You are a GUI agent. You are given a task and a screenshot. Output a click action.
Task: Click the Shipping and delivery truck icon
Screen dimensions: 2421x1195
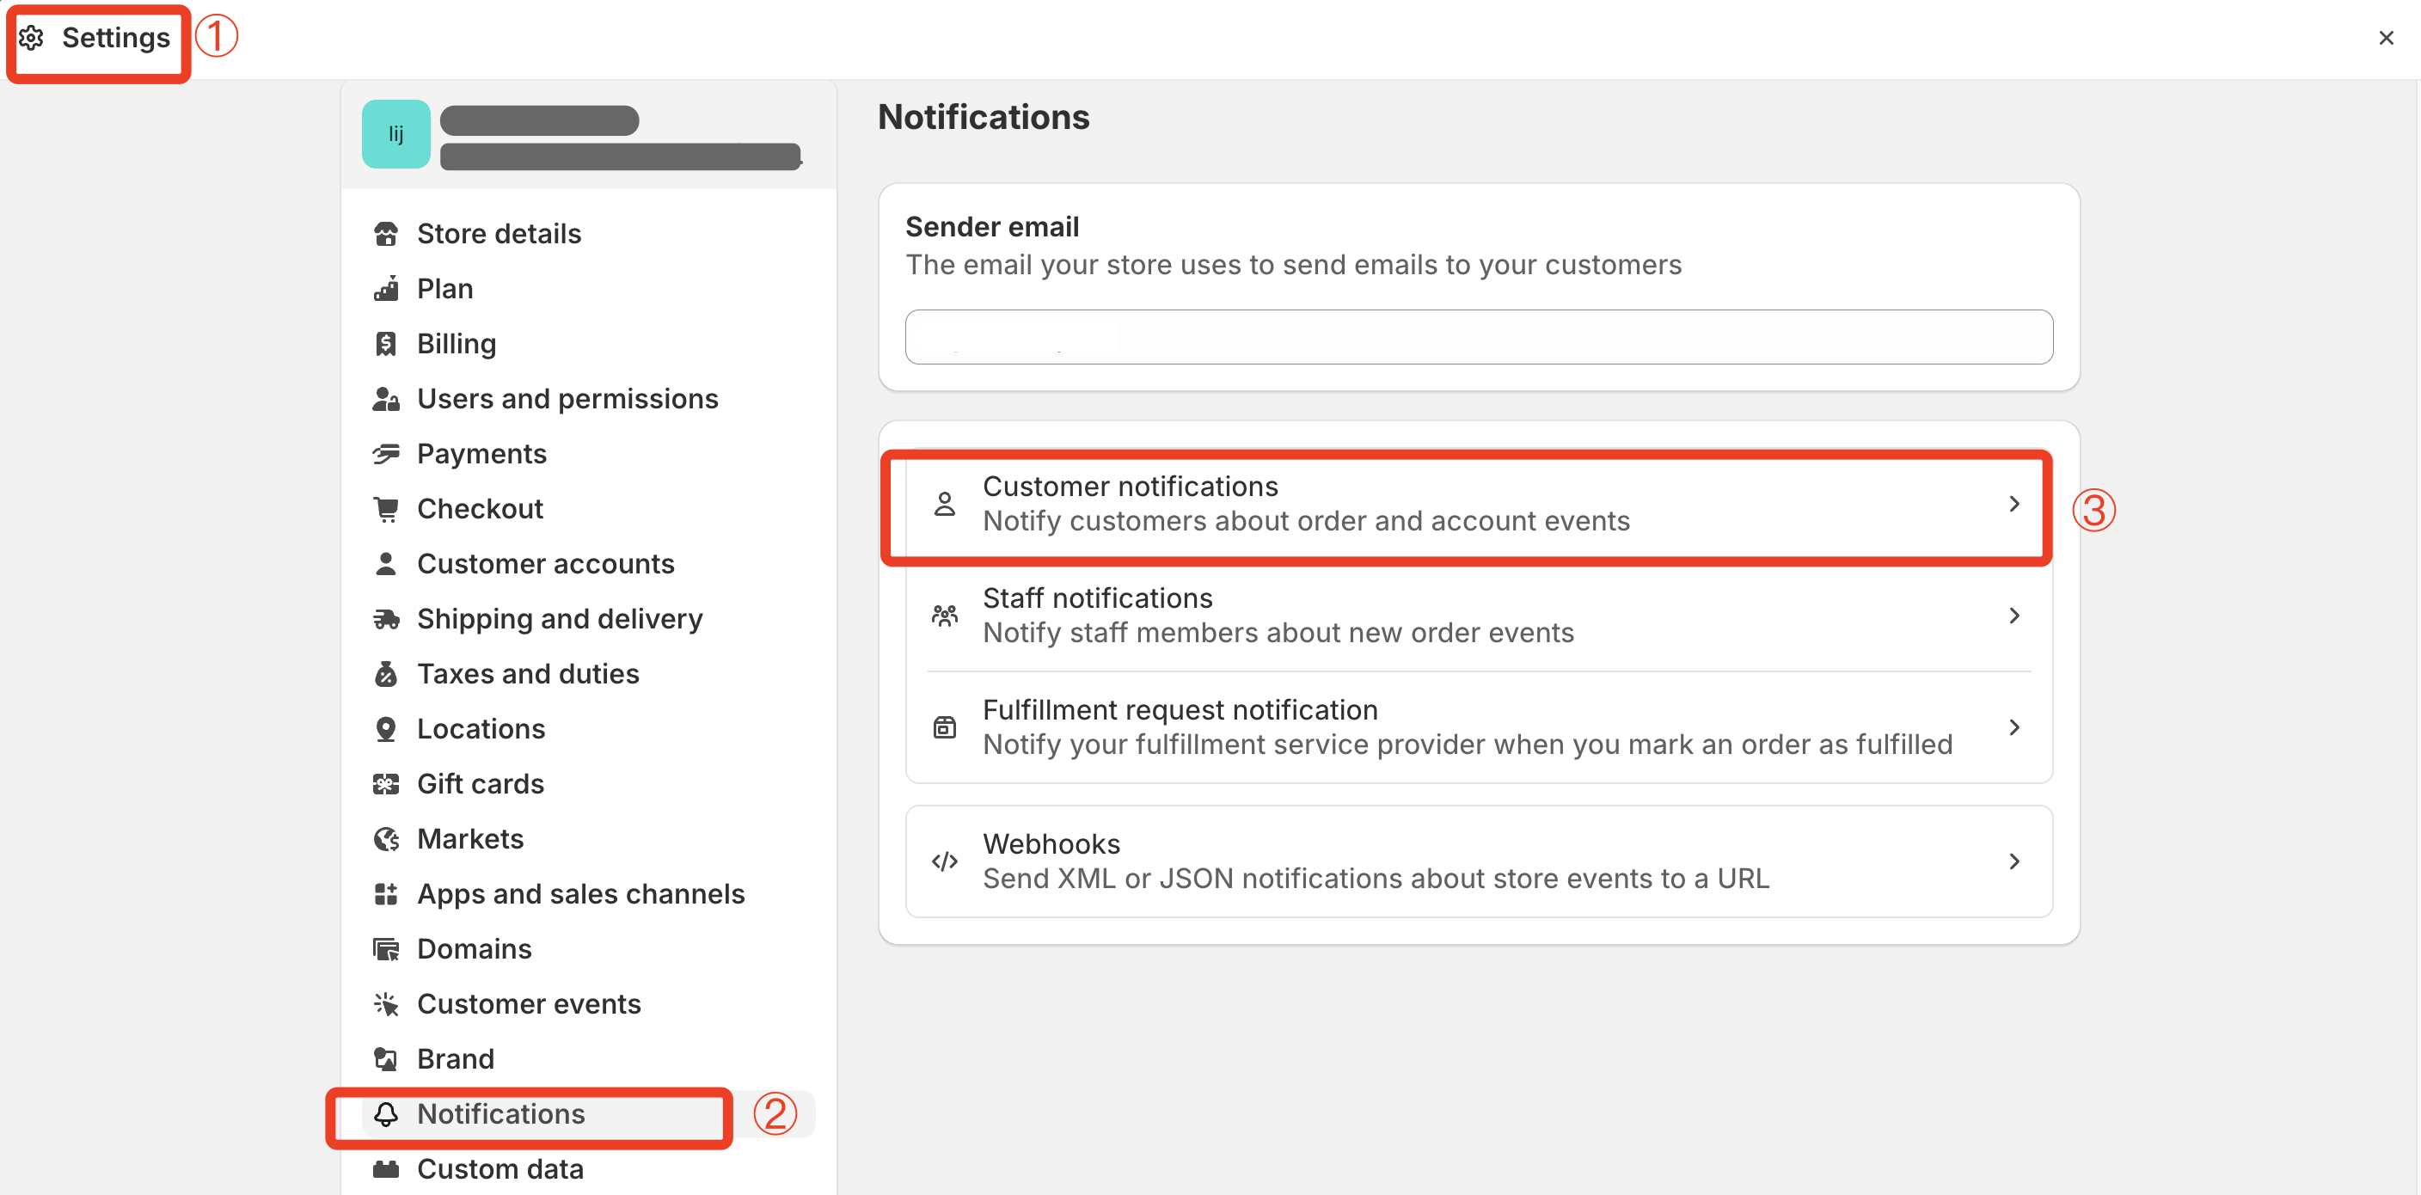point(386,618)
